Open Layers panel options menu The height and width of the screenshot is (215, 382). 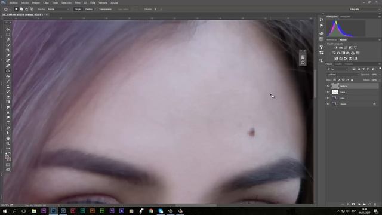pyautogui.click(x=380, y=64)
